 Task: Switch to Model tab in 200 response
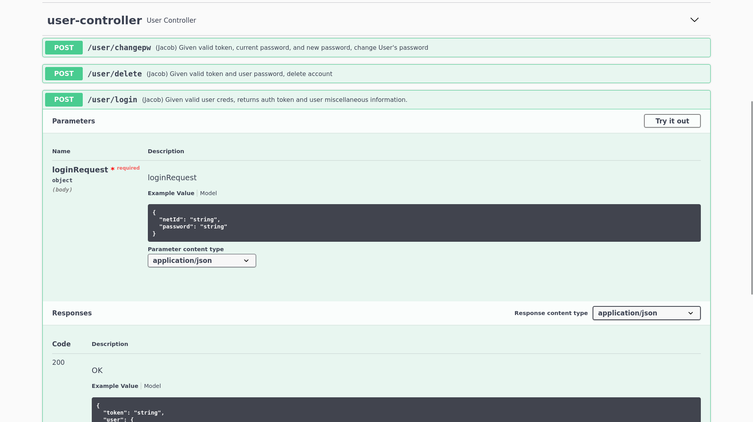152,386
